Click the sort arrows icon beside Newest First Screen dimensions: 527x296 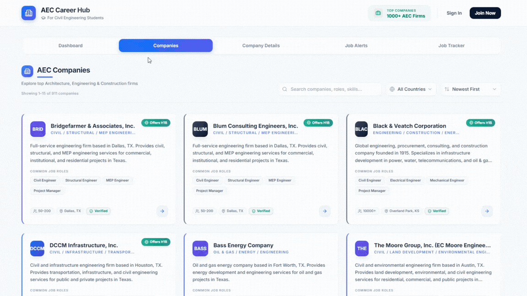point(446,89)
